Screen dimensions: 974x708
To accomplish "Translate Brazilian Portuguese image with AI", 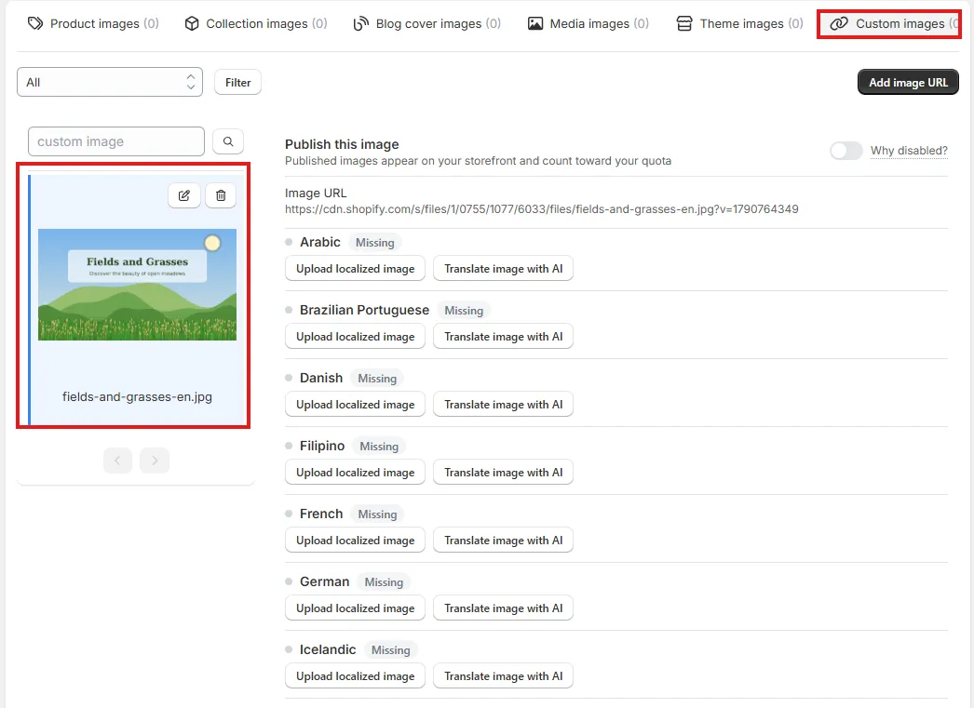I will [x=503, y=336].
